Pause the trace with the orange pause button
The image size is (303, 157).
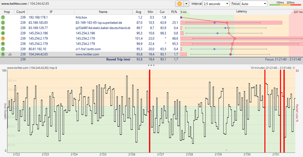180,4
